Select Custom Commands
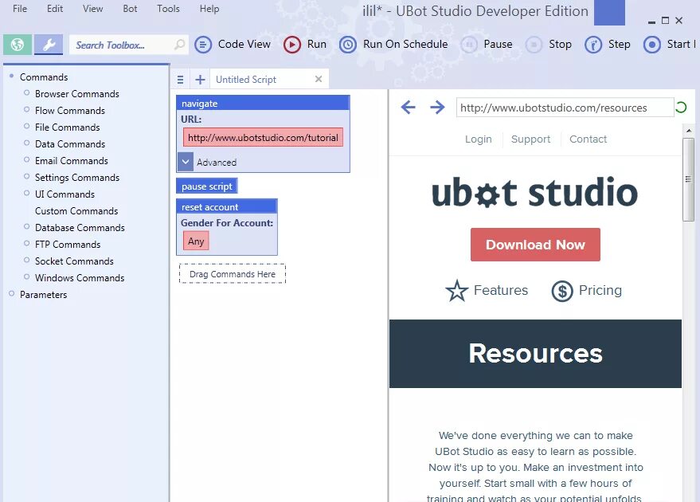This screenshot has height=502, width=700. (x=76, y=211)
